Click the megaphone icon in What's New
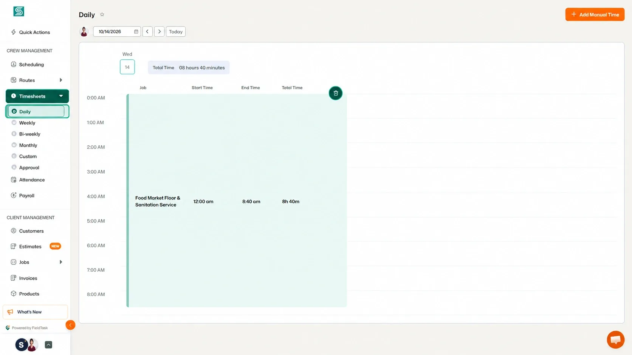The height and width of the screenshot is (355, 632). click(10, 312)
